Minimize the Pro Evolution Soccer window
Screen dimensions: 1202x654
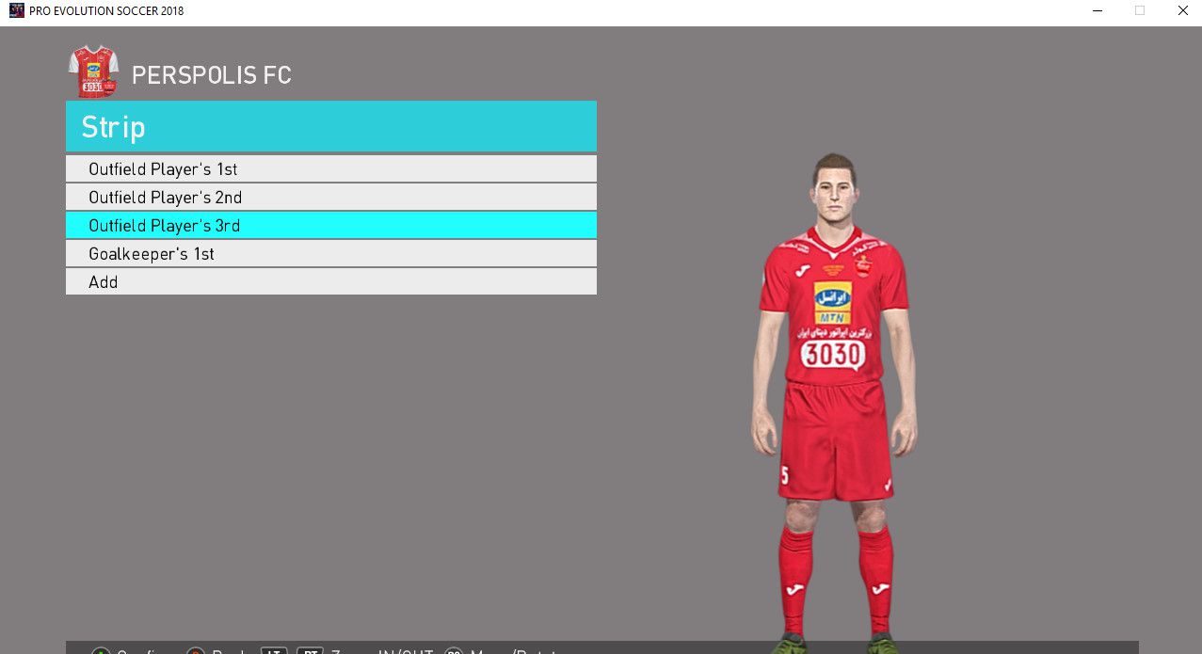coord(1097,10)
